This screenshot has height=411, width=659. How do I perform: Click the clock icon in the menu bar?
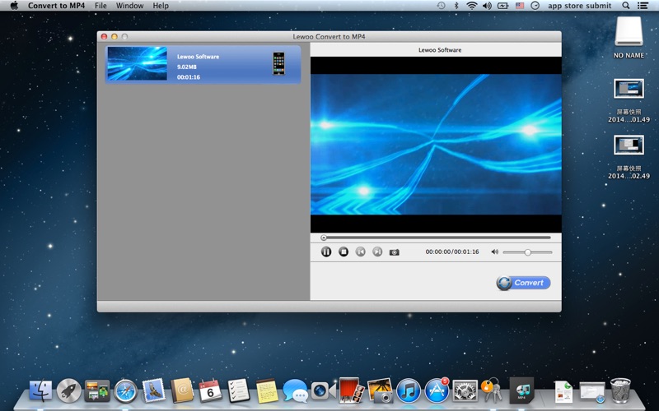click(x=535, y=6)
